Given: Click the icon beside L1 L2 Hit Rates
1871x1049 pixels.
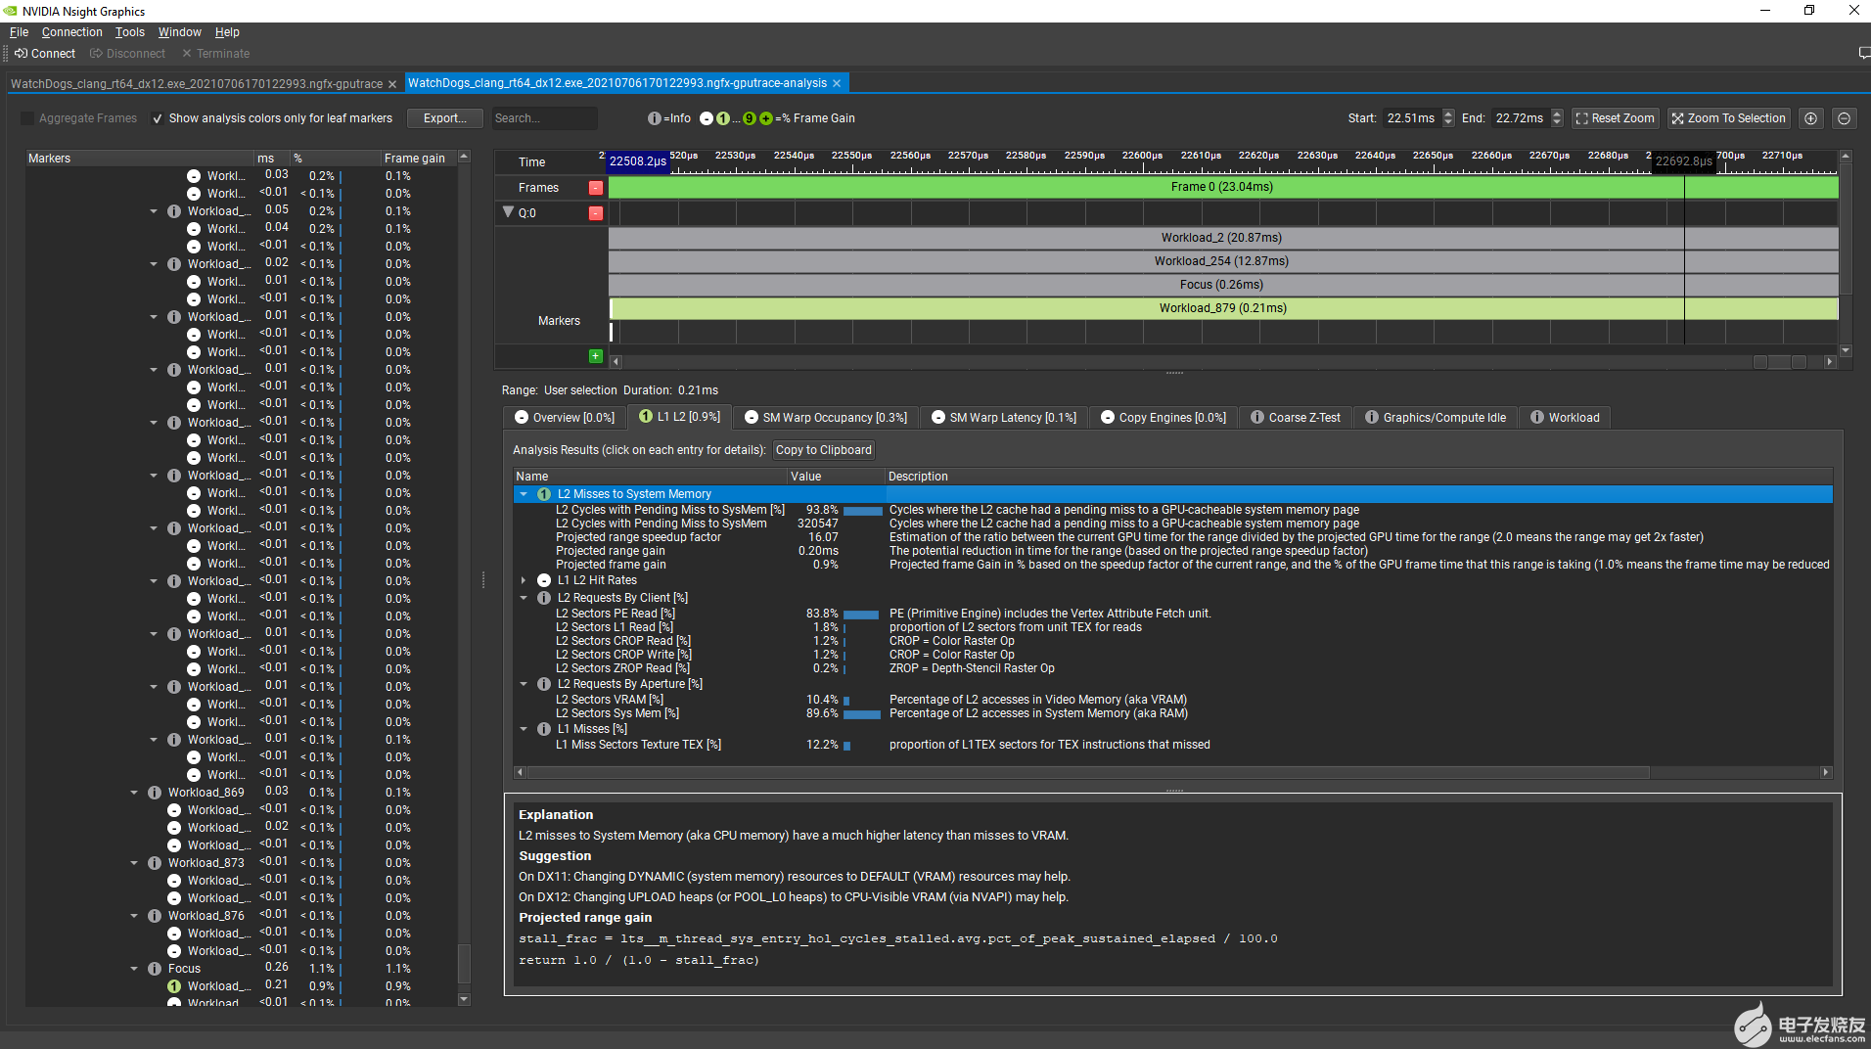Looking at the screenshot, I should click(x=544, y=580).
